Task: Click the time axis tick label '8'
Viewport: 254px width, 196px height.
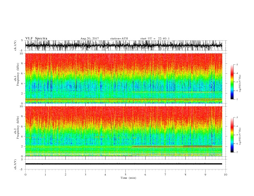Action: tap(185, 175)
